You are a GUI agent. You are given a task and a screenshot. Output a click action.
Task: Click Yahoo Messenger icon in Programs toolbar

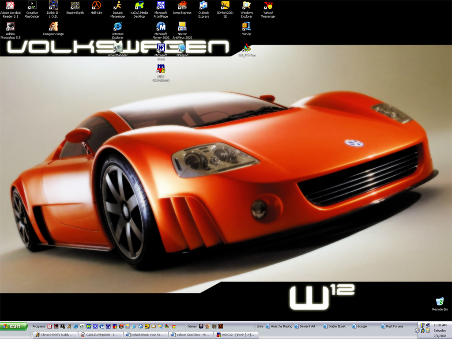(x=173, y=326)
